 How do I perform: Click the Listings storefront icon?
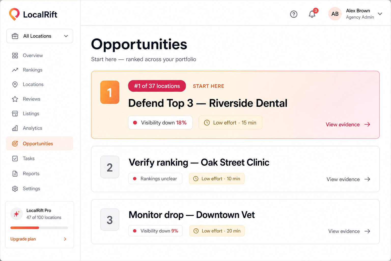15,113
